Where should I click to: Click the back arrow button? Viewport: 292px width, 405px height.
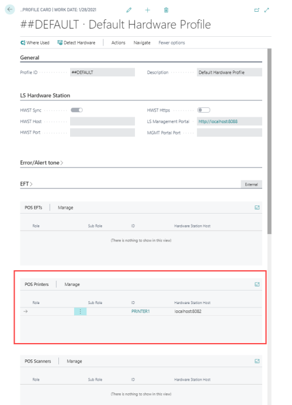coord(10,9)
